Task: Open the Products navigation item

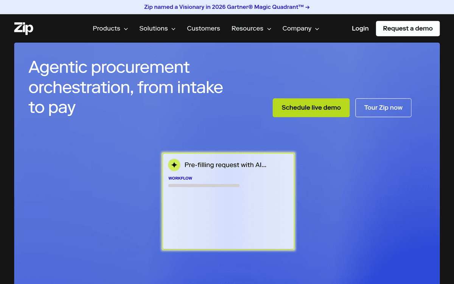Action: [x=106, y=28]
